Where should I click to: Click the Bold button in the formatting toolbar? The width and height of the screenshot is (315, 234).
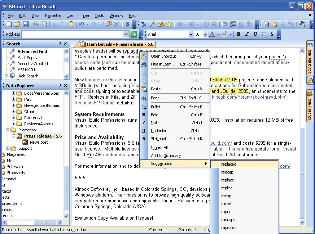[239, 34]
